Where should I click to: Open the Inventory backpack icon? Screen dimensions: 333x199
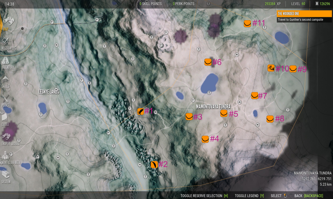pyautogui.click(x=5, y=60)
